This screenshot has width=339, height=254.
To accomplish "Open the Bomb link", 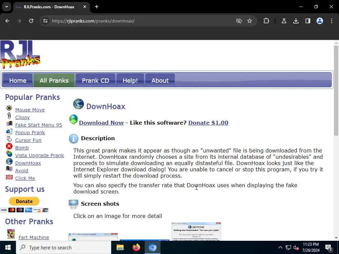I will click(22, 148).
